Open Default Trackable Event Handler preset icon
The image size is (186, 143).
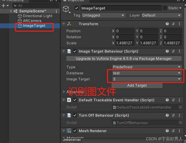point(173,100)
